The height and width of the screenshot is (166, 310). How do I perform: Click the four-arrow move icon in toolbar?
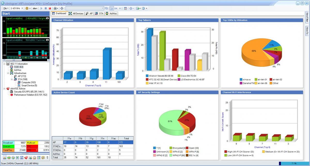click(62, 8)
